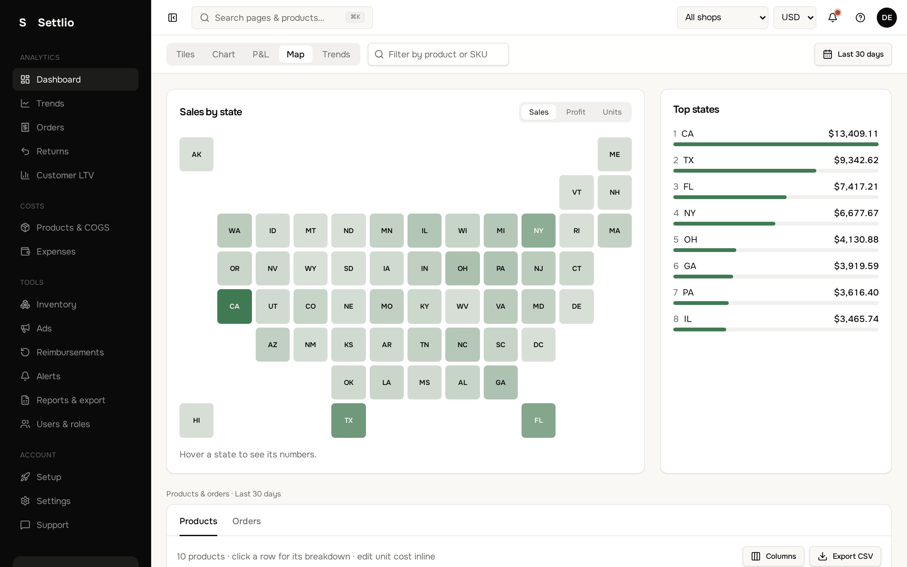Click the Inventory boxes icon
The image size is (907, 567).
(25, 305)
